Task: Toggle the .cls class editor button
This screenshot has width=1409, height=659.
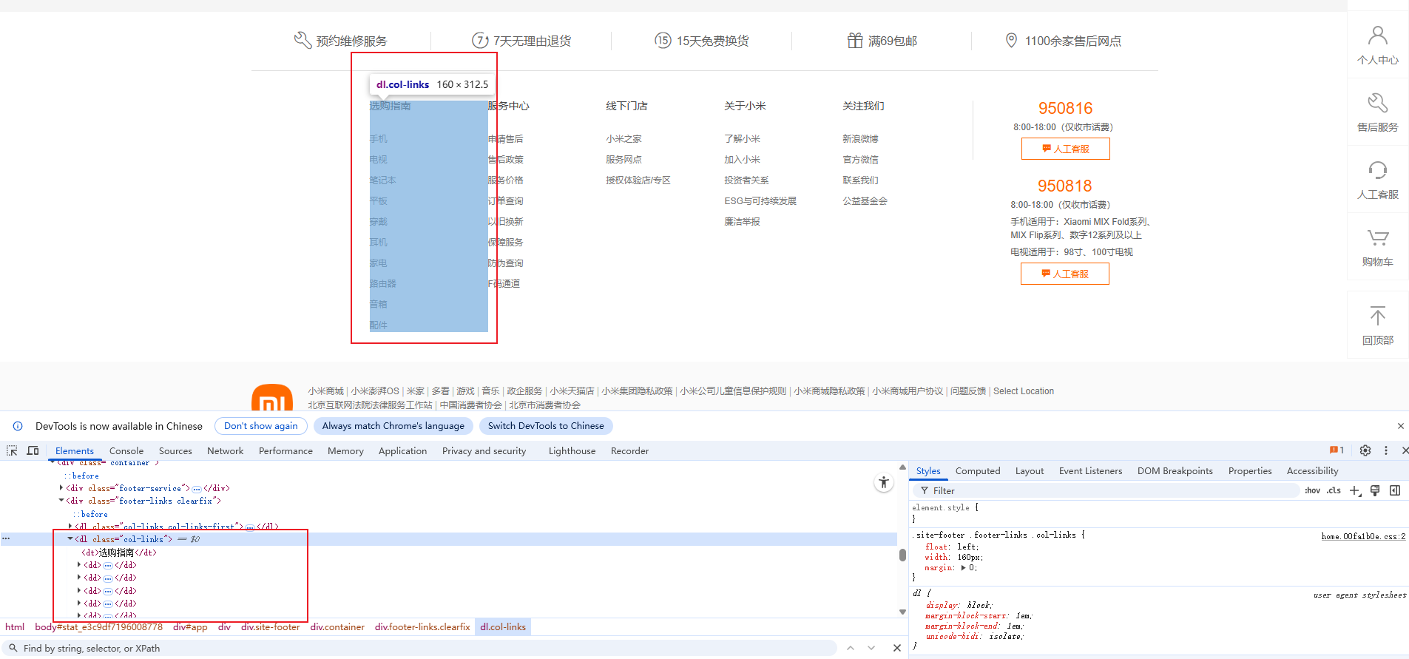Action: 1334,490
